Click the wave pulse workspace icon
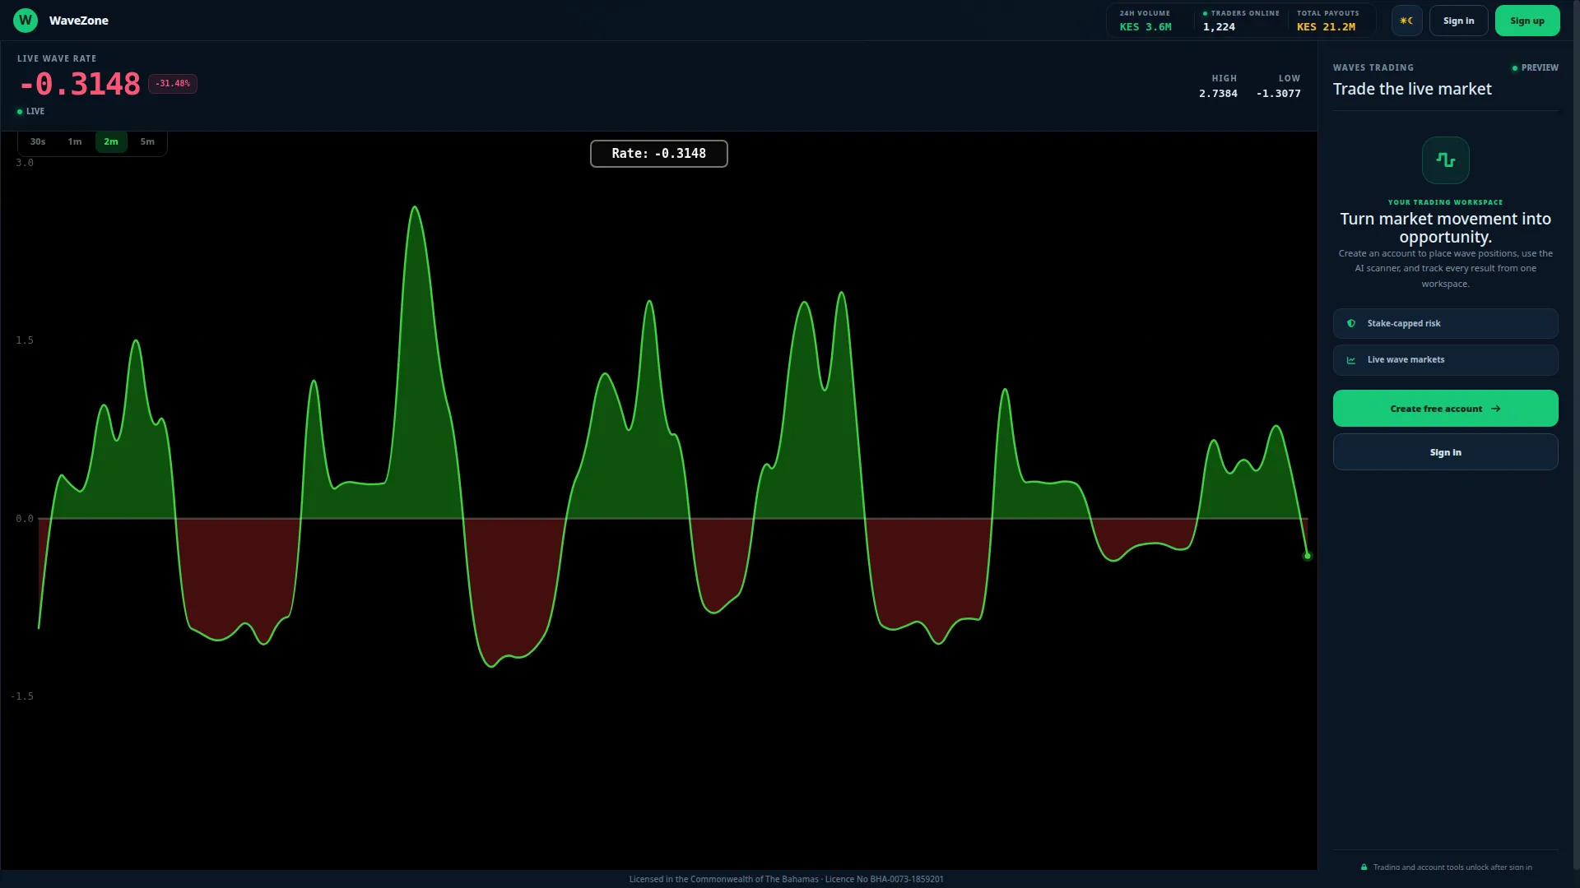 click(1446, 160)
